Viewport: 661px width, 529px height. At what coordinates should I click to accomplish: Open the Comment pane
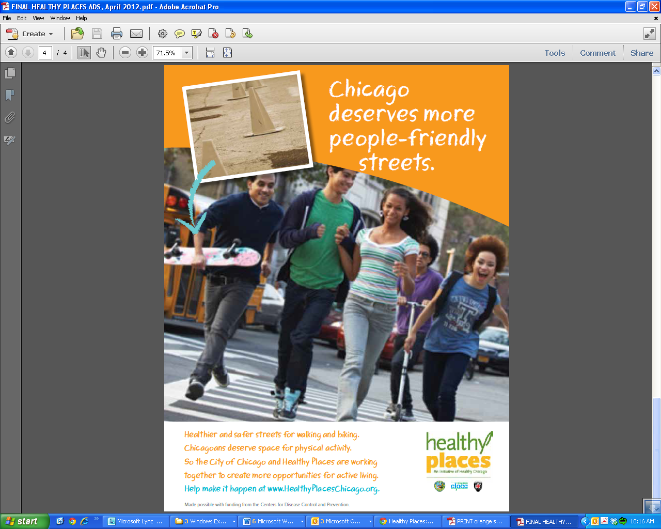tap(597, 53)
